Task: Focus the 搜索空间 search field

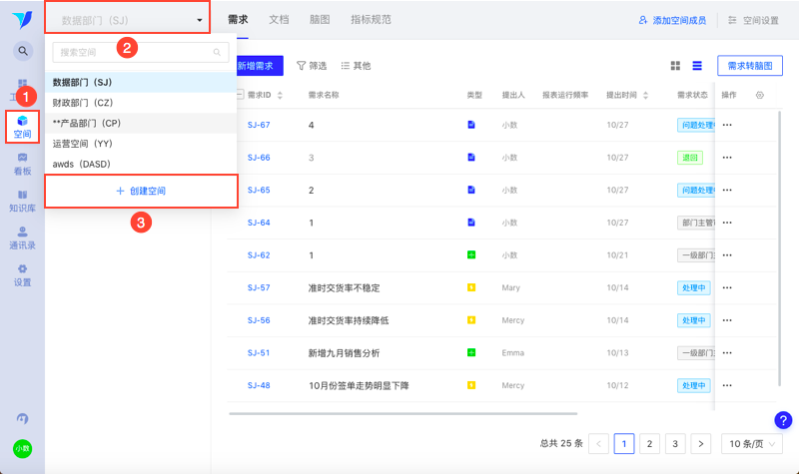Action: (x=141, y=52)
